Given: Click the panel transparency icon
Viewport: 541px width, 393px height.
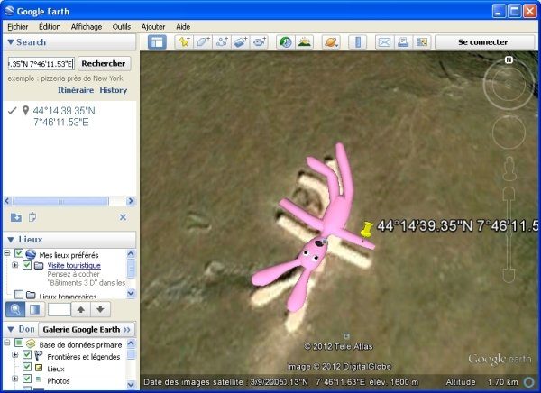Looking at the screenshot, I should click(x=35, y=309).
